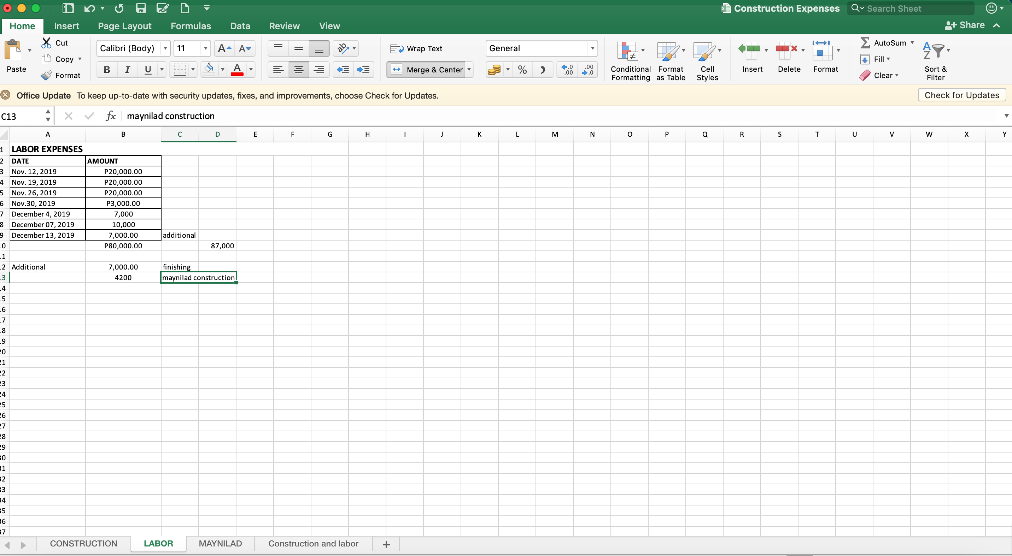This screenshot has height=556, width=1012.
Task: Click the Conditional Formatting icon
Action: coord(627,52)
